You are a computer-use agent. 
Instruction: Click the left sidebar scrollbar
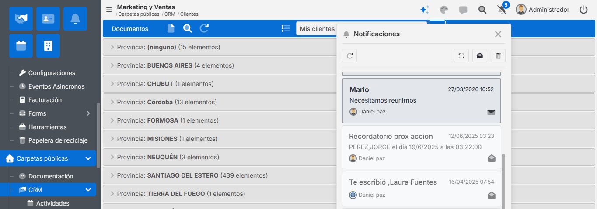pyautogui.click(x=98, y=135)
